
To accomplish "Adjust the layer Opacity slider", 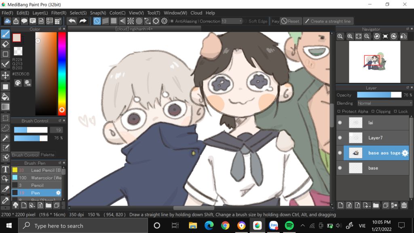I will point(379,95).
